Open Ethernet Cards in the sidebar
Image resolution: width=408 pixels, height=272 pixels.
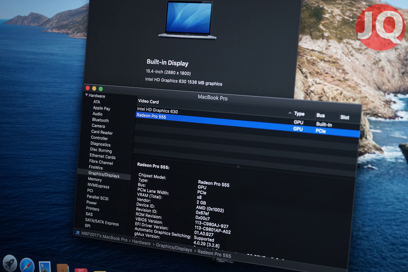coord(103,156)
